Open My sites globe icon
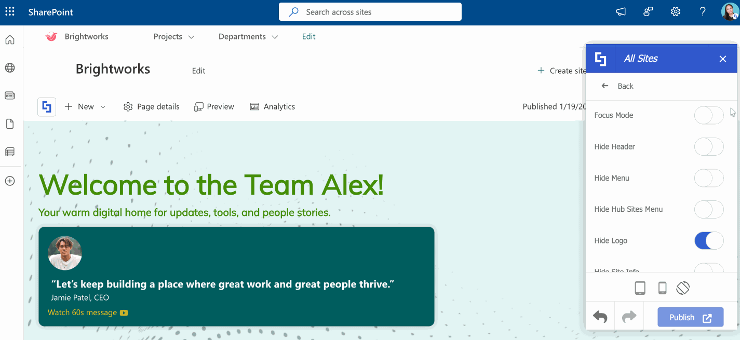 point(10,67)
